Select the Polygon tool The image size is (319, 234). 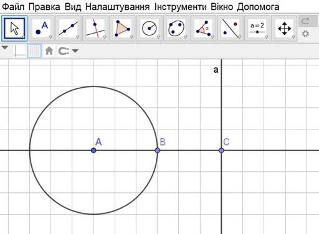tap(122, 29)
